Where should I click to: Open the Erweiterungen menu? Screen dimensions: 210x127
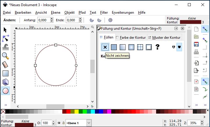tap(123, 13)
